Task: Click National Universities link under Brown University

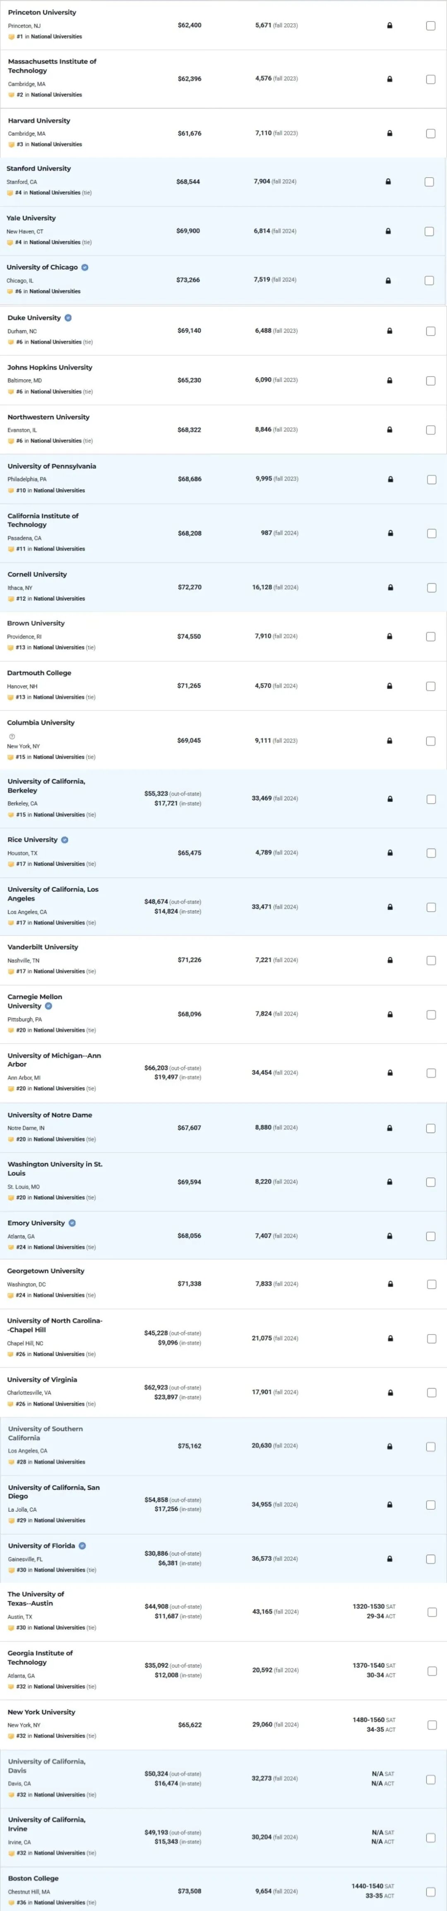Action: pyautogui.click(x=59, y=648)
